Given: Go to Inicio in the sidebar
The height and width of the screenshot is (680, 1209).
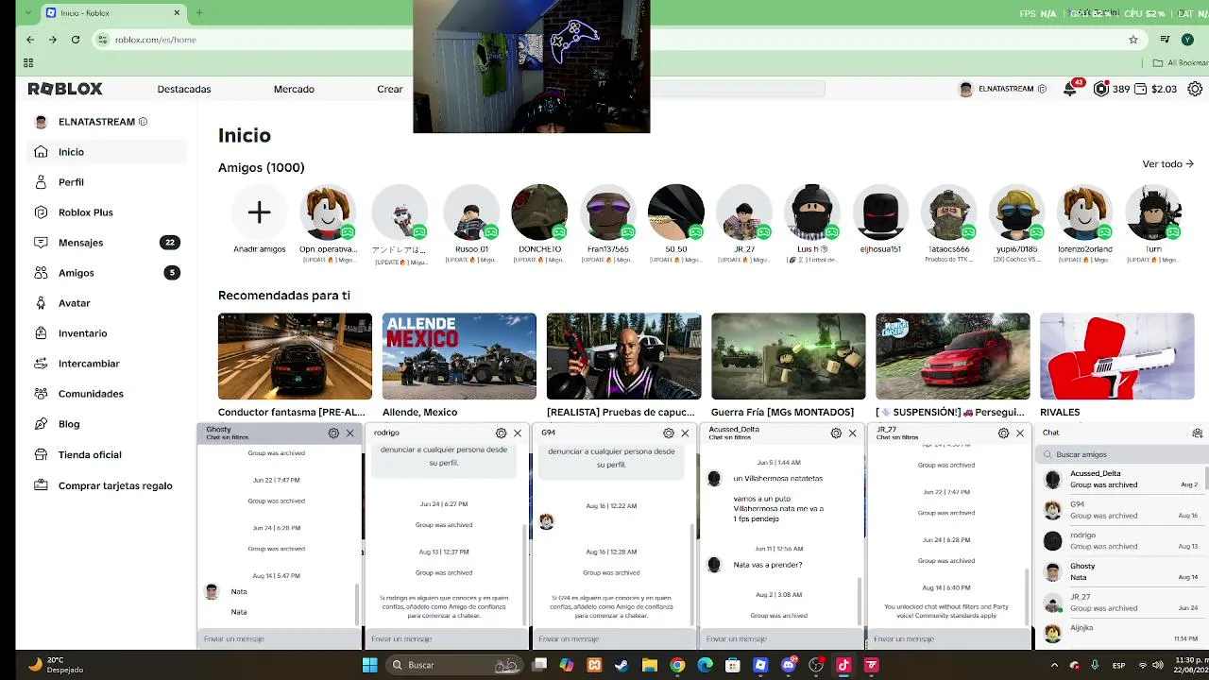Looking at the screenshot, I should (107, 152).
